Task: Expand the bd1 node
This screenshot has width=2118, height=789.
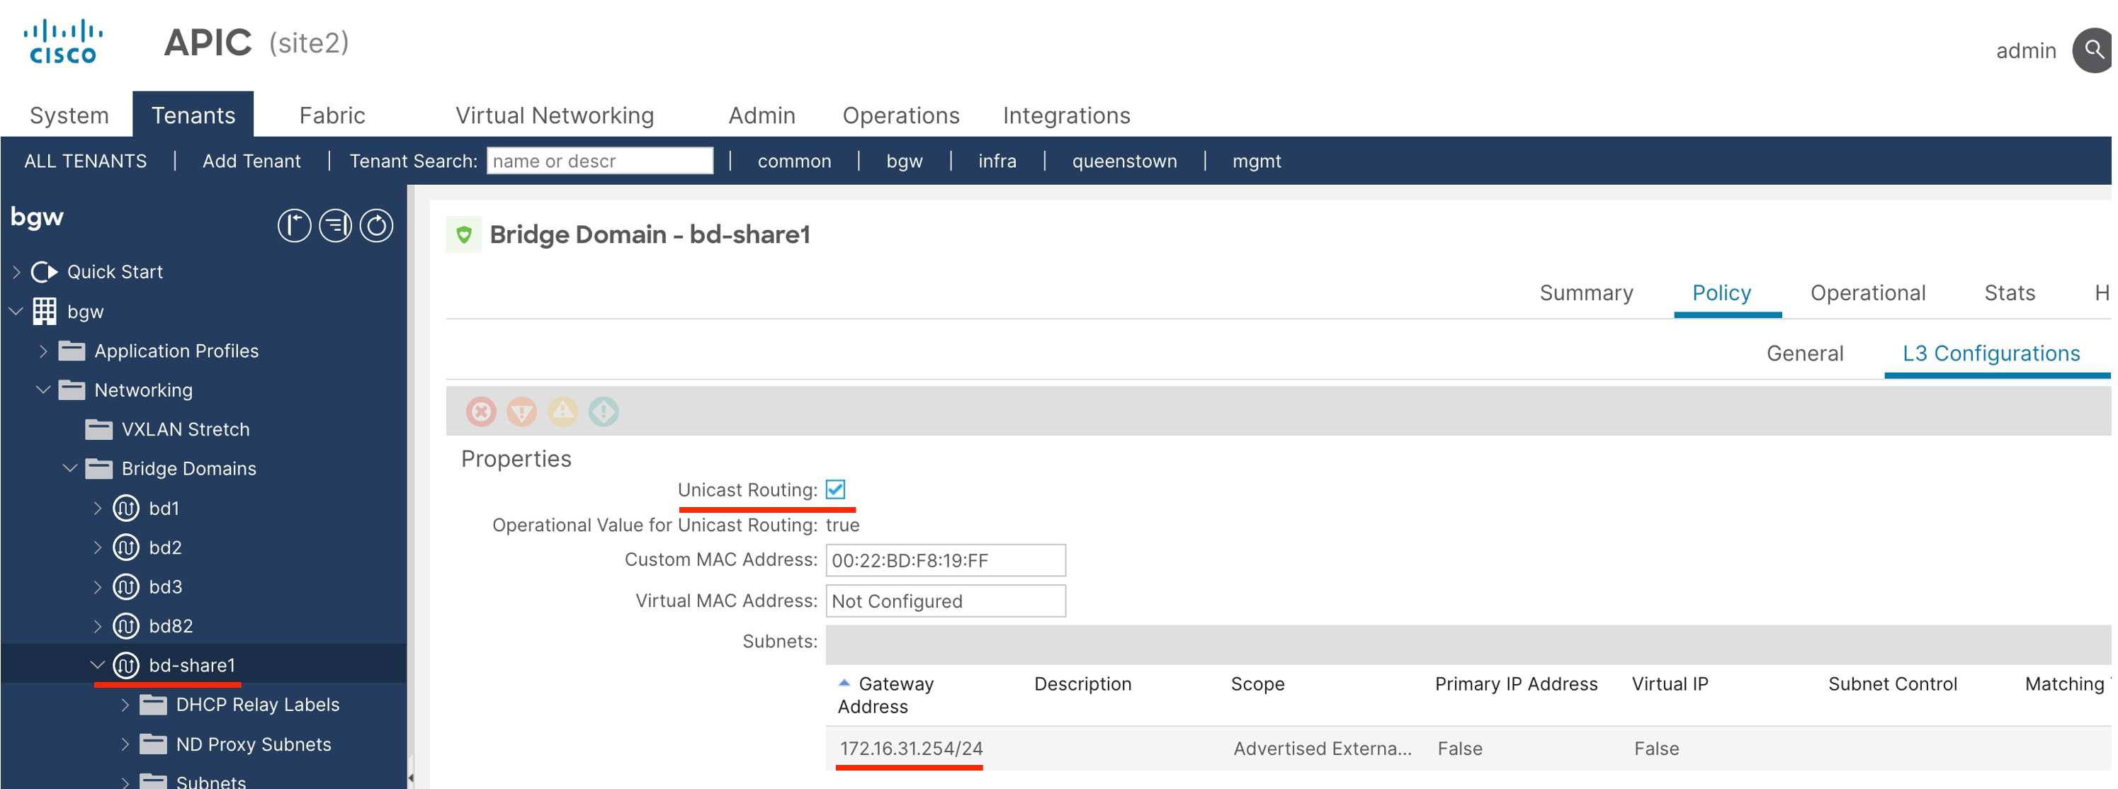Action: click(x=97, y=509)
